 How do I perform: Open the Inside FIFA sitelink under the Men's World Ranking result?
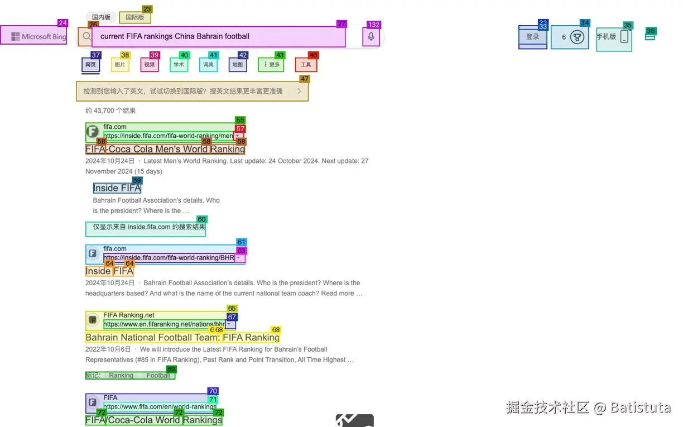tap(117, 188)
